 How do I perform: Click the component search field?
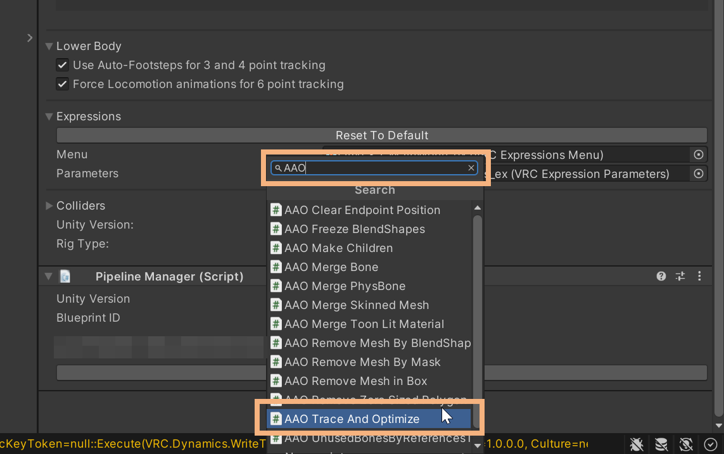[x=374, y=168]
